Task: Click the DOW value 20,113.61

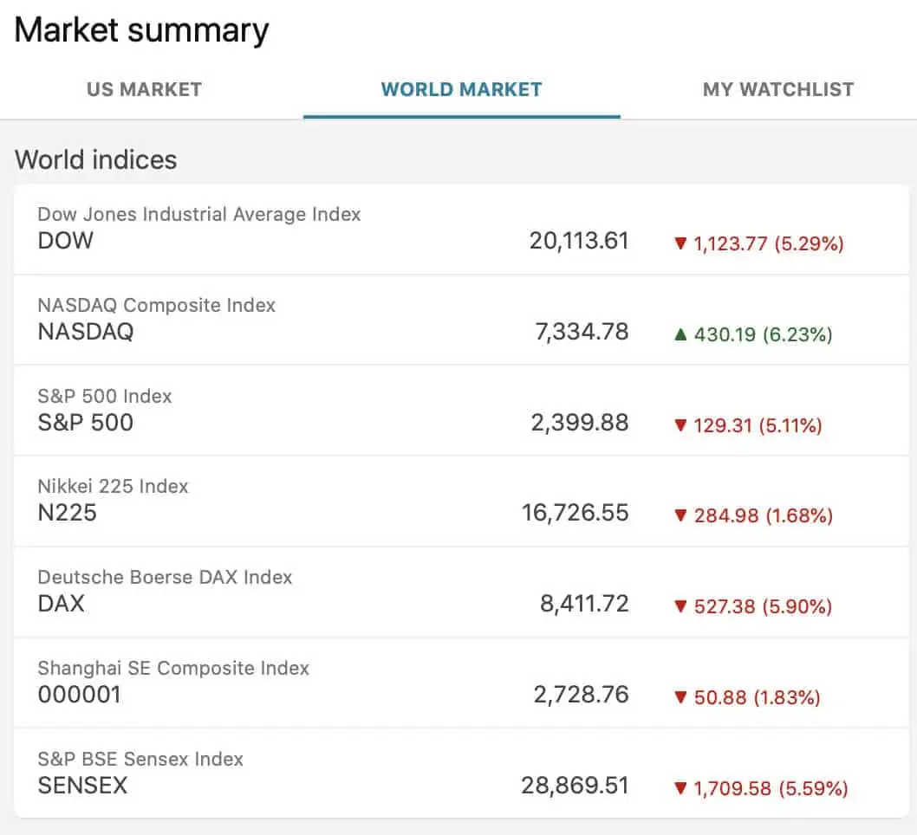Action: 579,241
